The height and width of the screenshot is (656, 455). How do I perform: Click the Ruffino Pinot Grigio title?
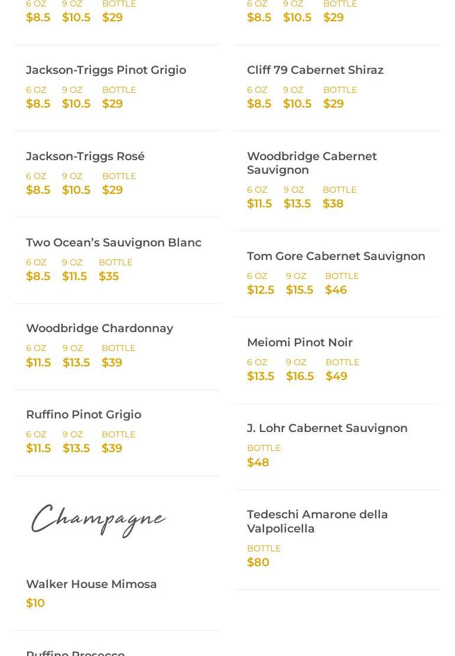pyautogui.click(x=83, y=414)
